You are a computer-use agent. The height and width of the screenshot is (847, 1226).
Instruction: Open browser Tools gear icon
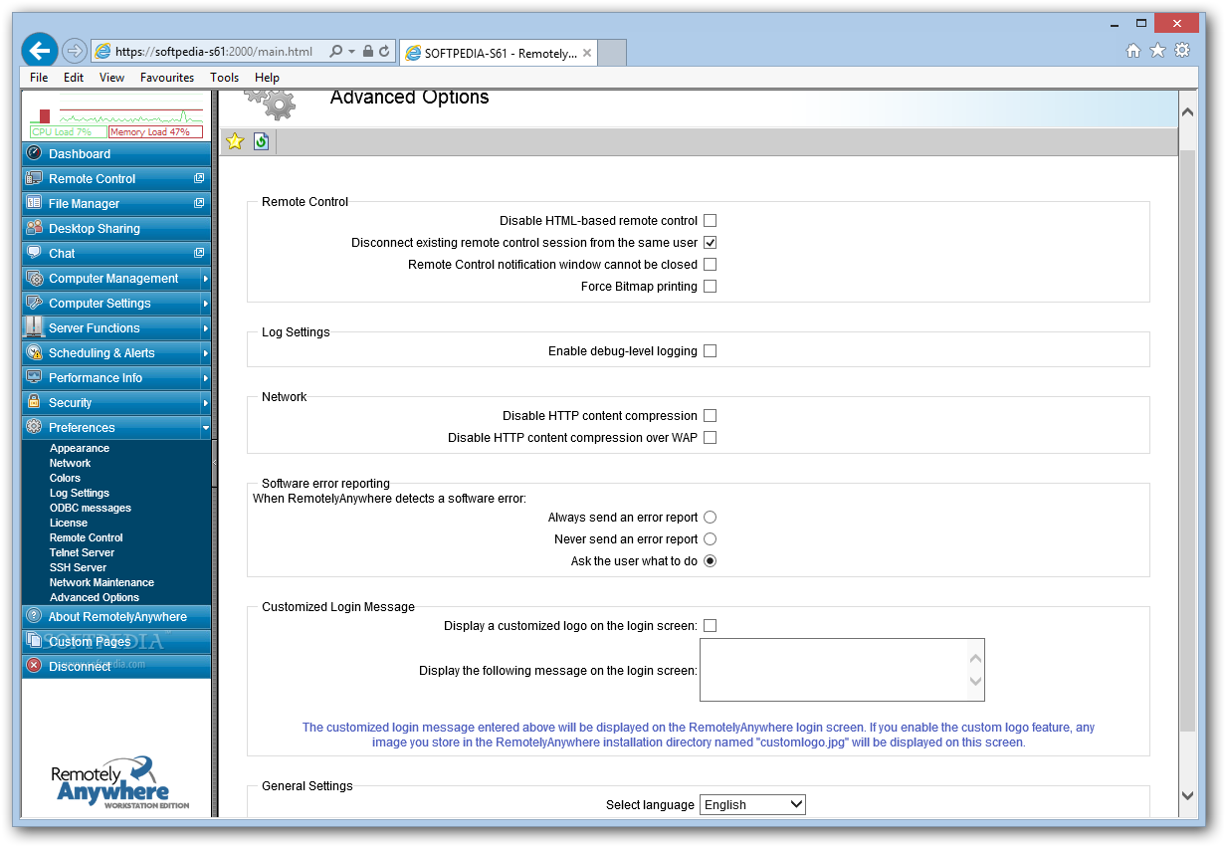point(1182,51)
